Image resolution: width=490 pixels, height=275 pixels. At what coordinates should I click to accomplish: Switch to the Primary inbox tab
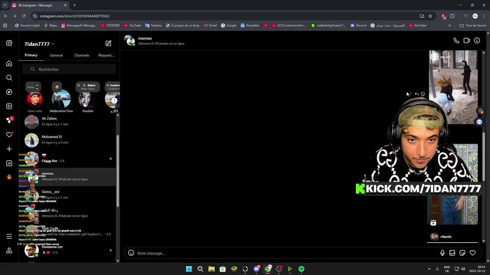(x=31, y=55)
